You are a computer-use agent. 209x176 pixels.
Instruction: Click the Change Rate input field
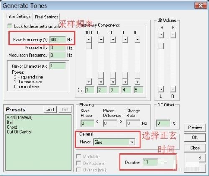(133, 123)
